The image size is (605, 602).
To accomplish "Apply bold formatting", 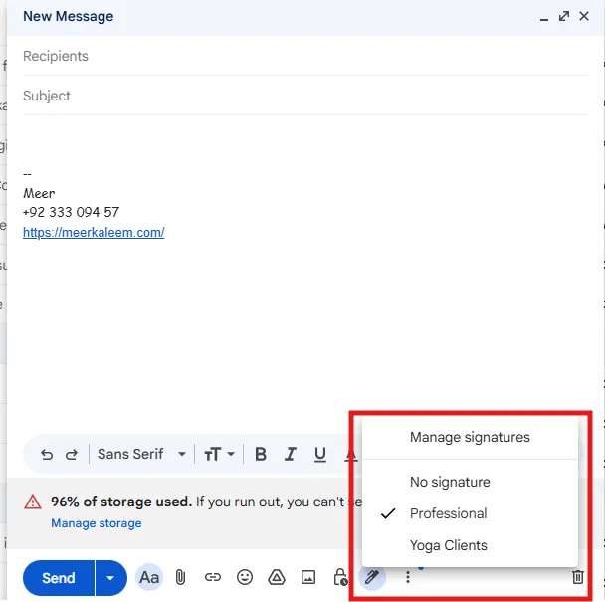I will click(261, 455).
